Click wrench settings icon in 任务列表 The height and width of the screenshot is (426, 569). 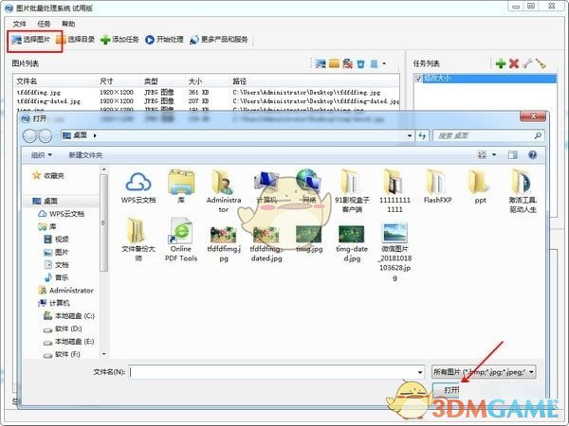pos(527,63)
